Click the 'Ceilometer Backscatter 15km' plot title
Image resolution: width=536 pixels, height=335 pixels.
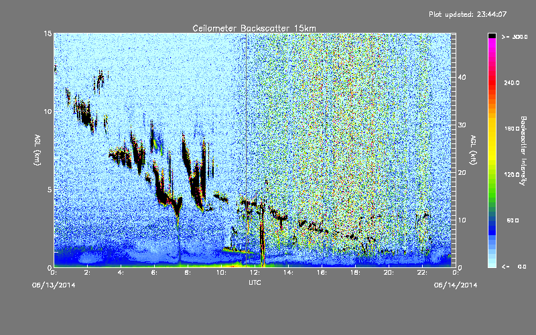click(x=254, y=28)
